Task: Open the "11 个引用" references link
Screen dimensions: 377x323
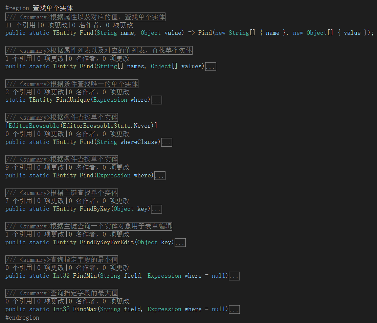Action: pos(21,25)
